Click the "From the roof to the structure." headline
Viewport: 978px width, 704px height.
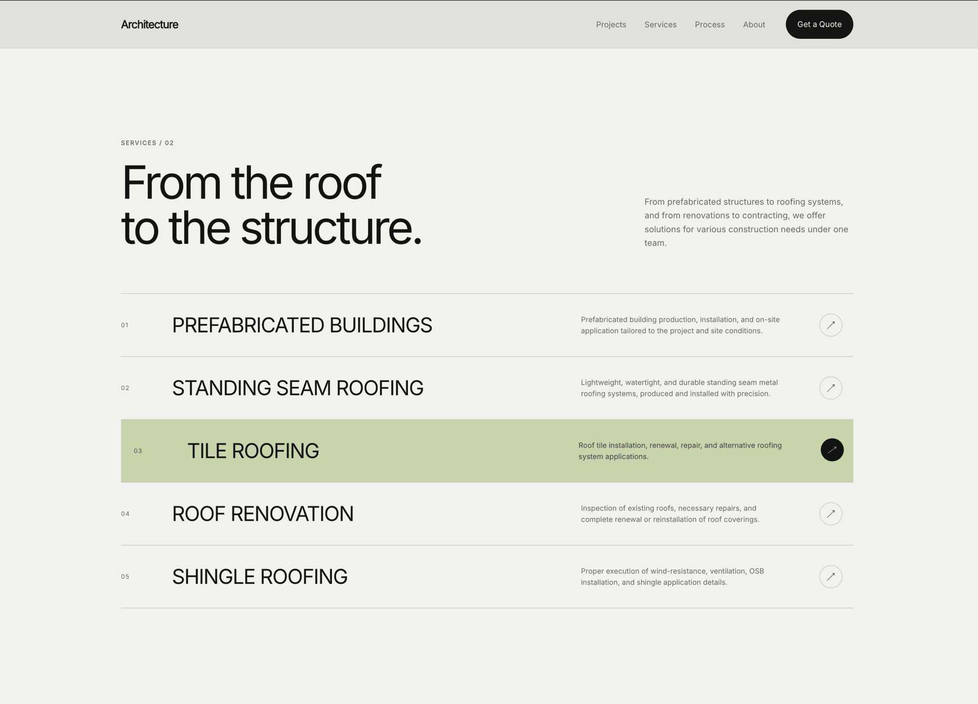pos(271,205)
